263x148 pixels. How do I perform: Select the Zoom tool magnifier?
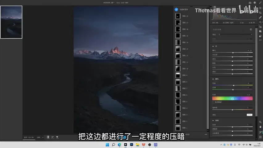pyautogui.click(x=260, y=122)
